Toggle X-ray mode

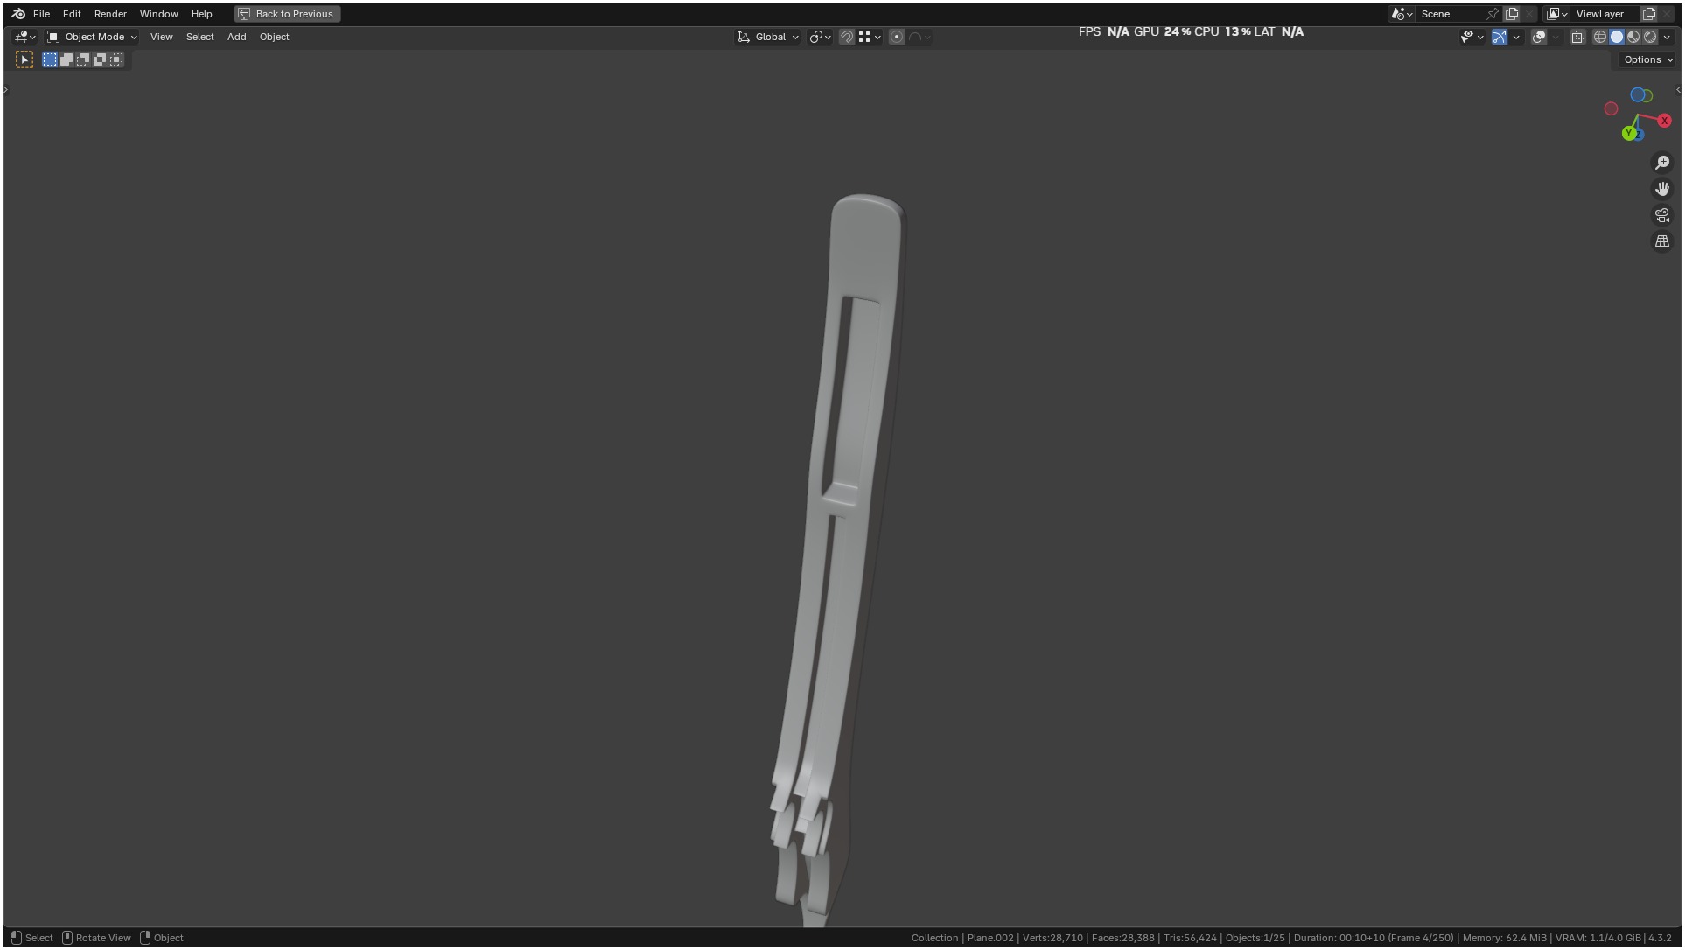click(1577, 37)
